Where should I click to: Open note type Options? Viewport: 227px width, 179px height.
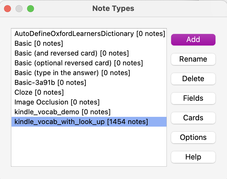(193, 138)
